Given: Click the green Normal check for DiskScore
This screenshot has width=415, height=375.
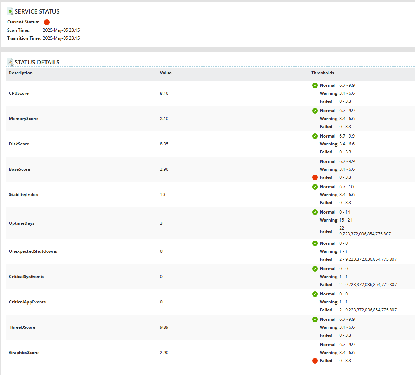Looking at the screenshot, I should click(x=315, y=136).
